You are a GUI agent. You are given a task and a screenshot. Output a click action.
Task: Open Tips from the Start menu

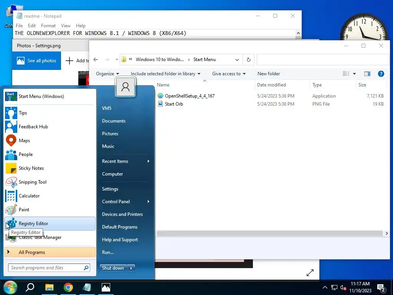50,113
